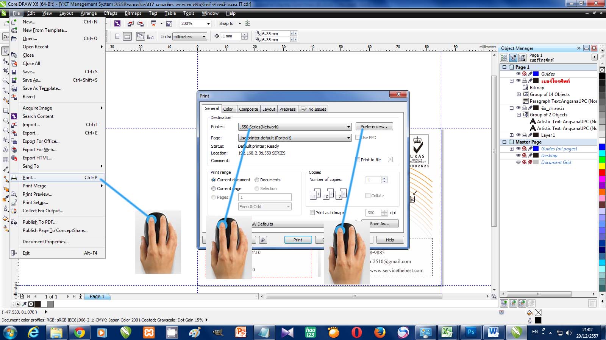Enable the Print to file checkbox

[x=358, y=160]
